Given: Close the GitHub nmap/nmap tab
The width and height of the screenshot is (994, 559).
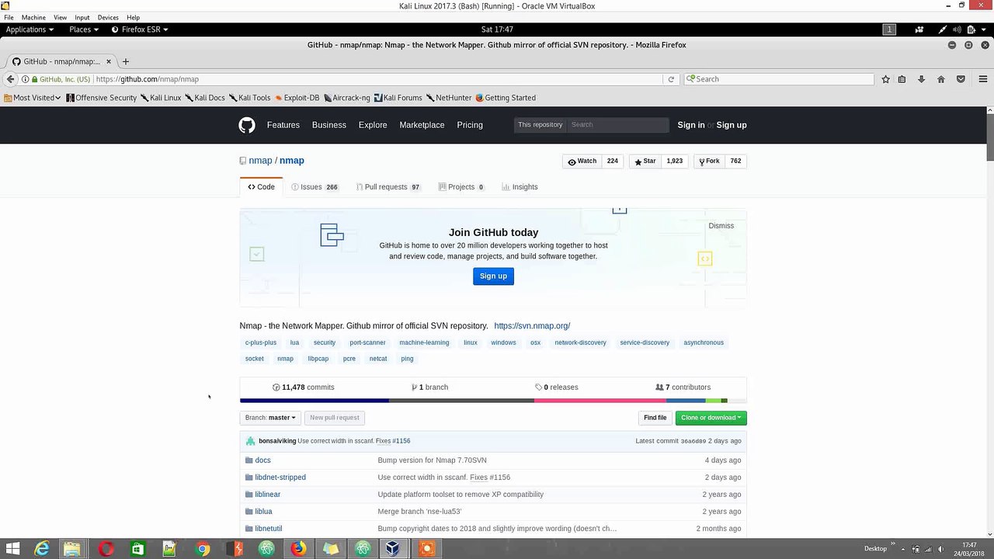Looking at the screenshot, I should coord(109,61).
